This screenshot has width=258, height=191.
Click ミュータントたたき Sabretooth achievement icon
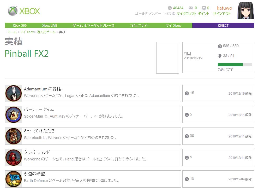point(14,136)
